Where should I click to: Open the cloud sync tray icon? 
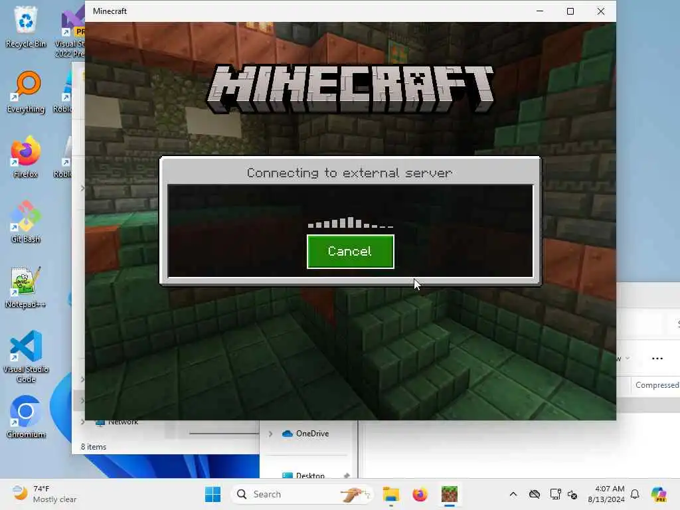click(x=535, y=494)
